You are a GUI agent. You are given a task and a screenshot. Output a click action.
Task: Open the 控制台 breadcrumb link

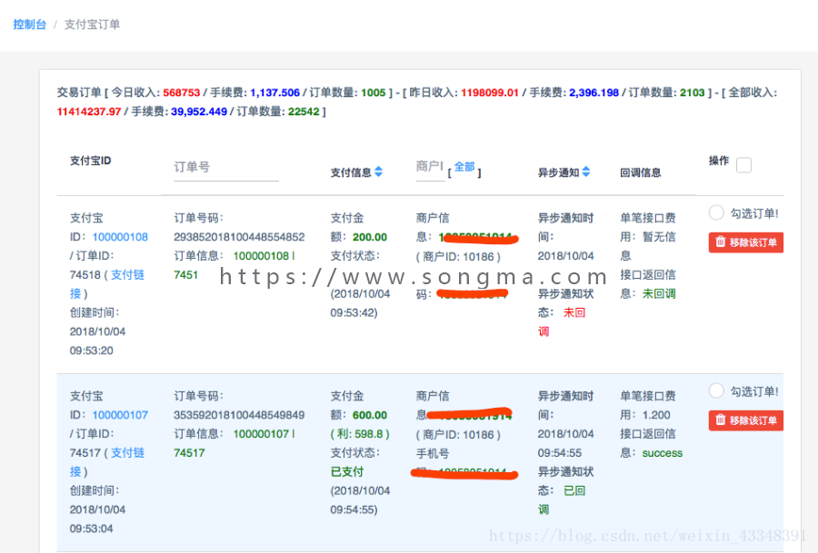coord(30,25)
